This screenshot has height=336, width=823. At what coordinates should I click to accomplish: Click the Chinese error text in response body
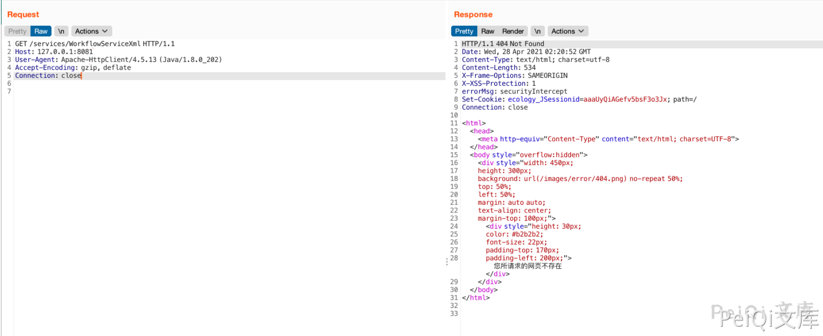tap(527, 266)
